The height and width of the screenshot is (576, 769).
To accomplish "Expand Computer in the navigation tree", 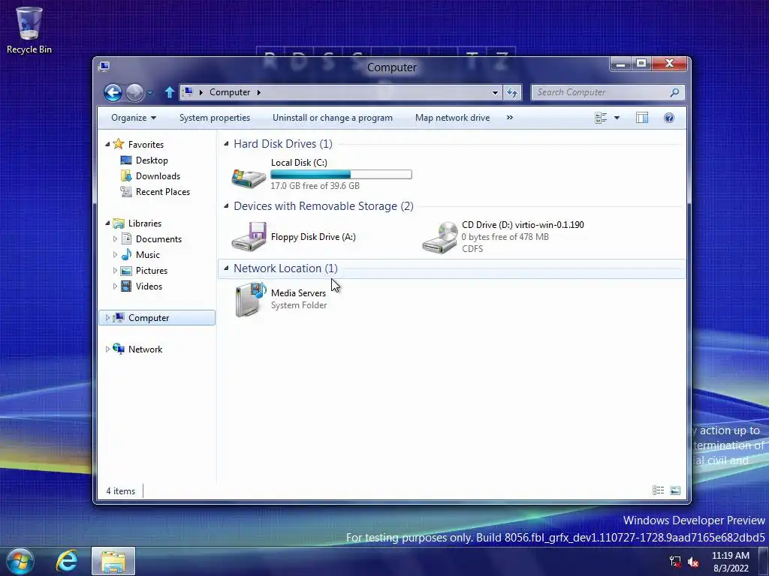I will [107, 318].
